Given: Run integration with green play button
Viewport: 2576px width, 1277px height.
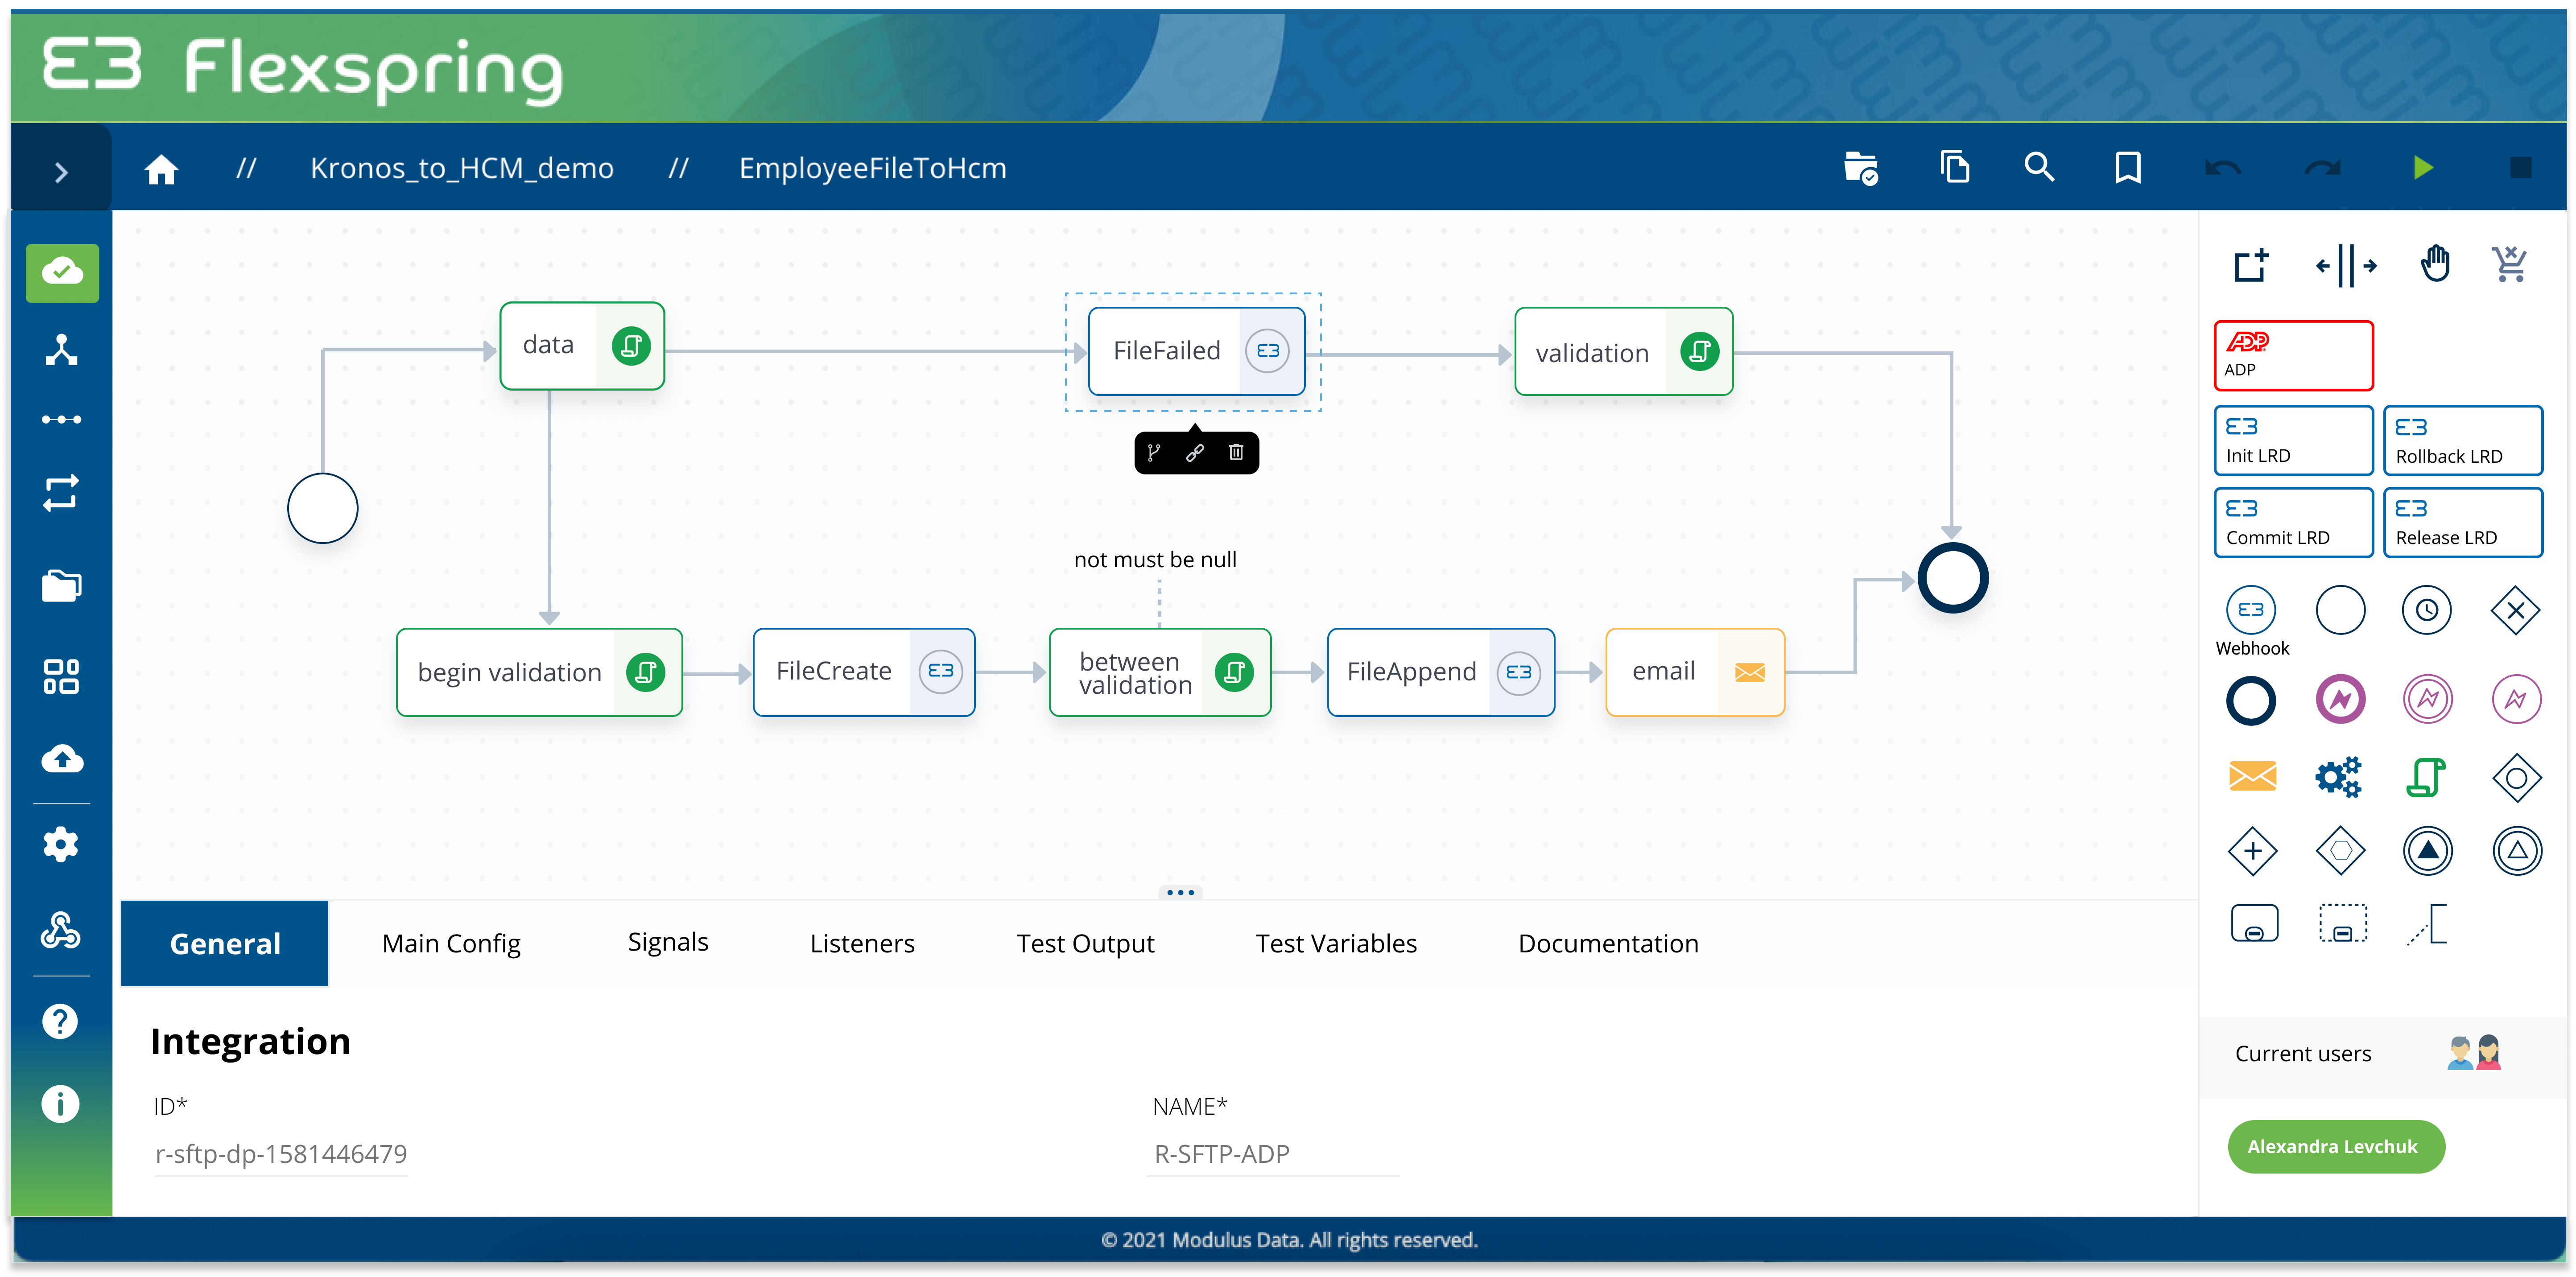Looking at the screenshot, I should tap(2422, 167).
